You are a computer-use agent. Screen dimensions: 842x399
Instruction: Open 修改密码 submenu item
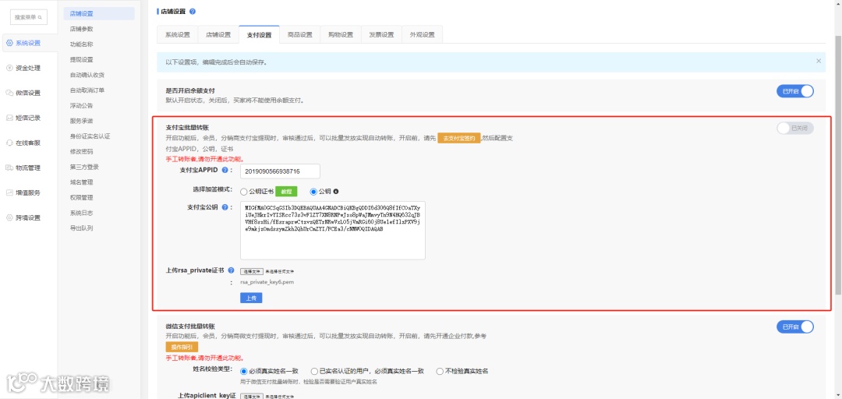point(82,151)
